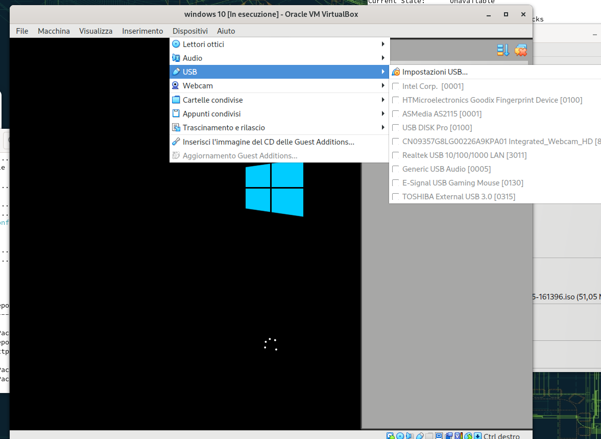Open the Aiuto menu

pyautogui.click(x=226, y=31)
